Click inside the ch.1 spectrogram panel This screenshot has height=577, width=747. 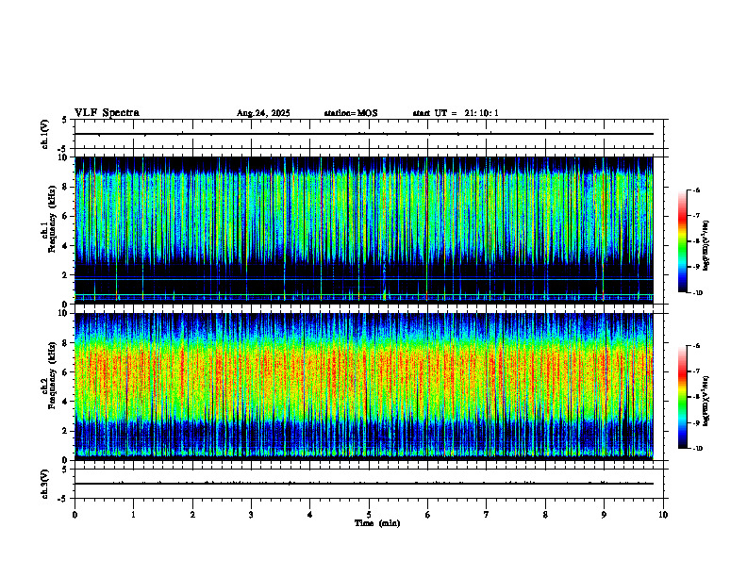[364, 230]
